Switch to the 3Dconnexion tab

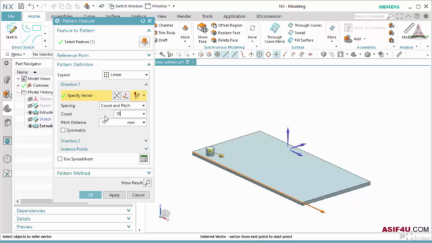click(269, 16)
